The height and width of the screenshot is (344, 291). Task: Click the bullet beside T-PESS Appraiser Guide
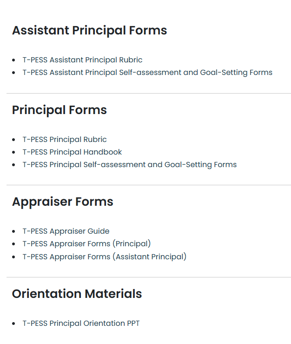[x=13, y=231]
